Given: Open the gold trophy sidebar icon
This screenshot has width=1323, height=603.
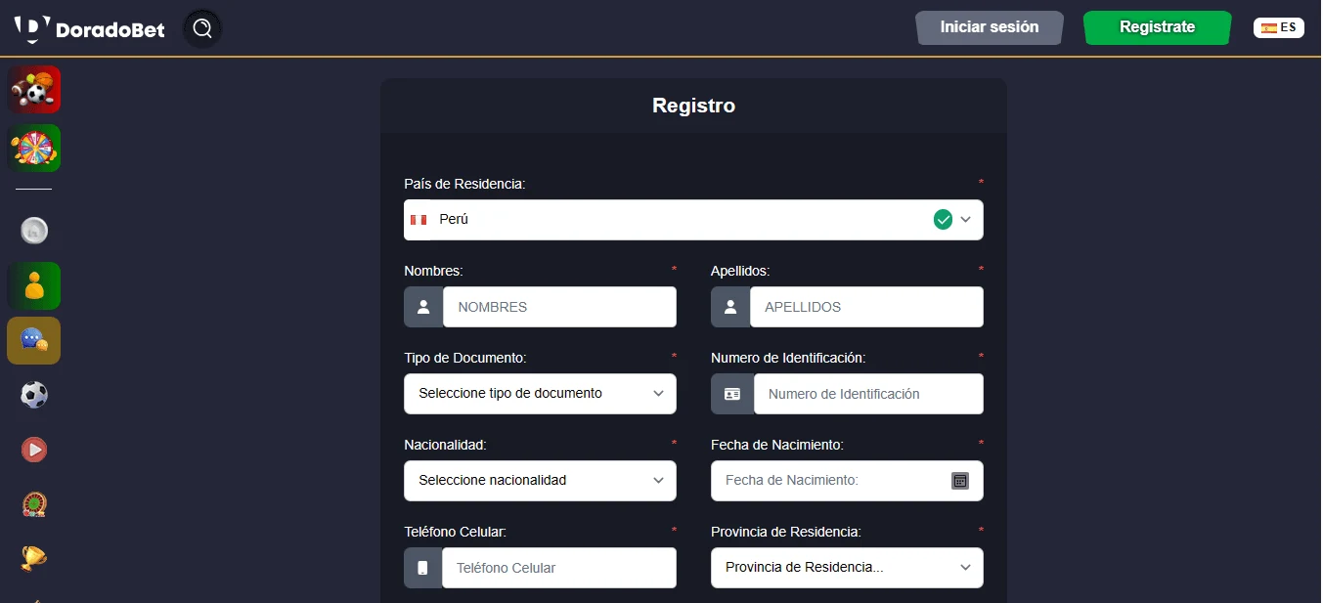Looking at the screenshot, I should (x=34, y=558).
